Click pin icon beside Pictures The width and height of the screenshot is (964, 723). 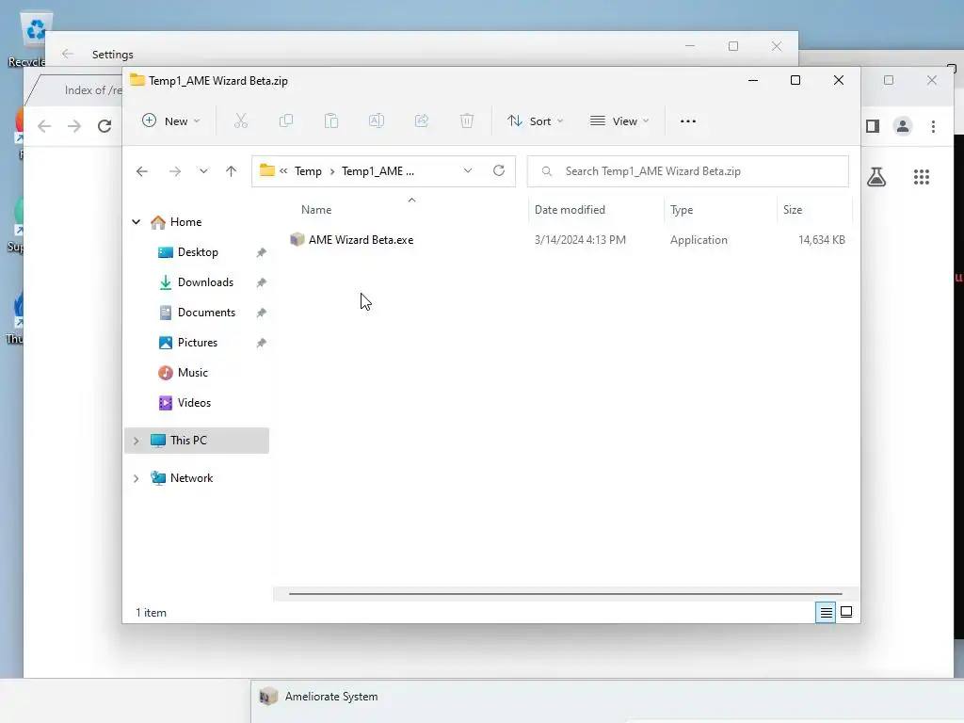(x=262, y=343)
